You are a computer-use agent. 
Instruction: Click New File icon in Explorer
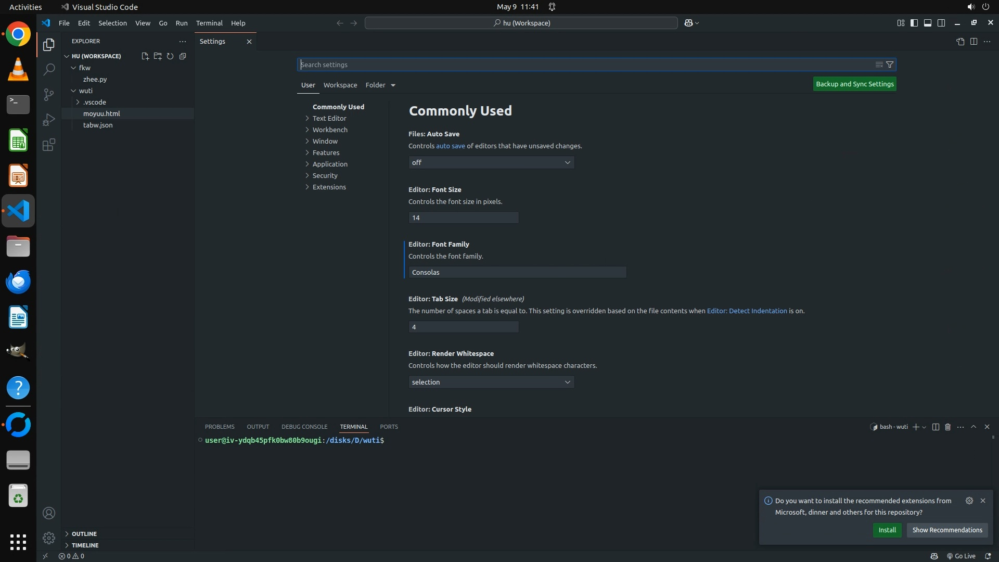pyautogui.click(x=145, y=56)
